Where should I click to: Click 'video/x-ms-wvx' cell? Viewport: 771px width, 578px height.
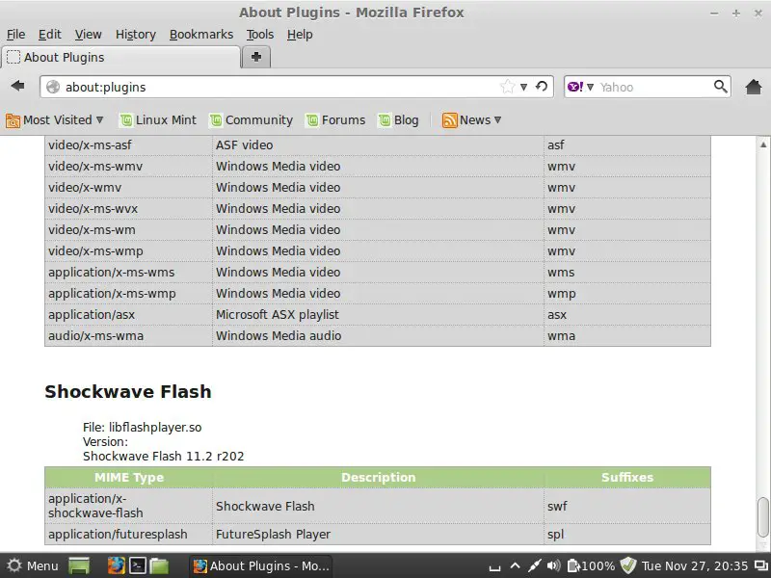[128, 208]
